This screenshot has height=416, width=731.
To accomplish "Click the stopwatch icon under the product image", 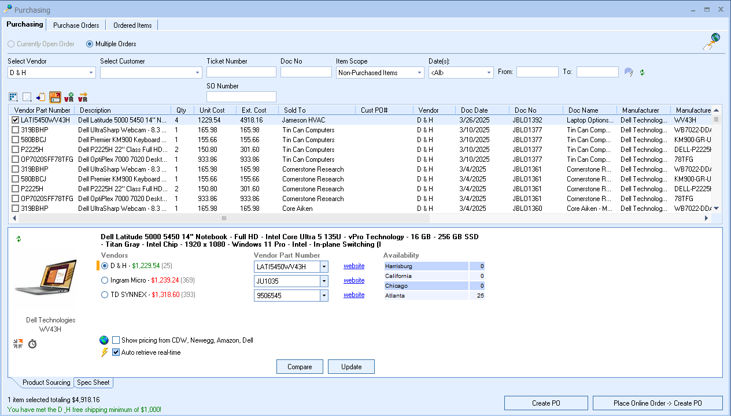I will tap(32, 344).
